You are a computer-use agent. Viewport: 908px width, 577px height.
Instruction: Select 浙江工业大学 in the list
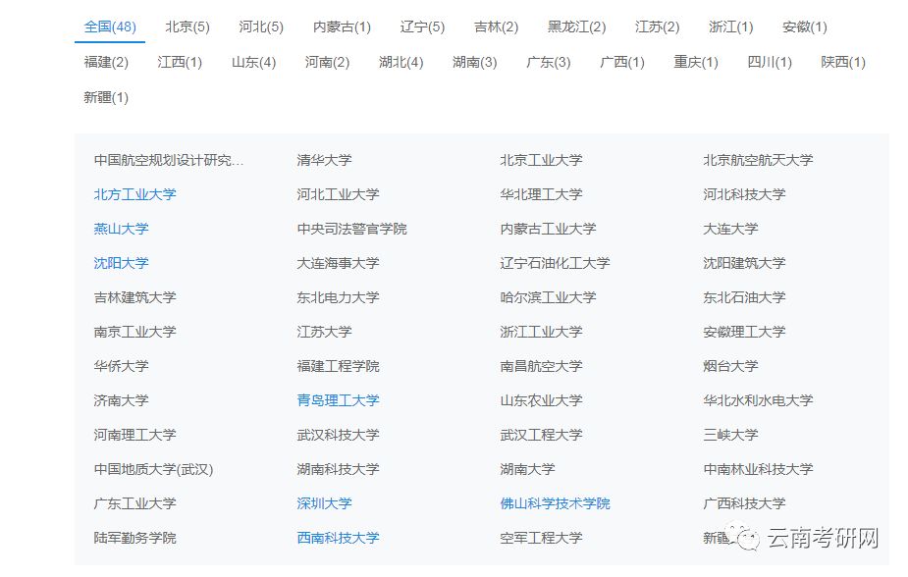[541, 332]
